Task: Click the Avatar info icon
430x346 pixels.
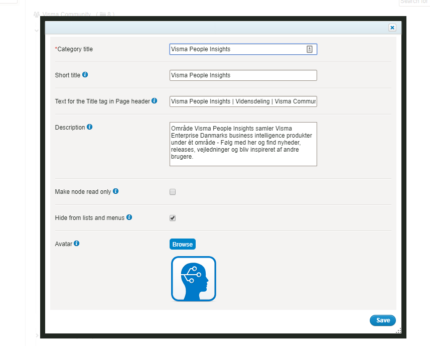Action: [x=77, y=244]
